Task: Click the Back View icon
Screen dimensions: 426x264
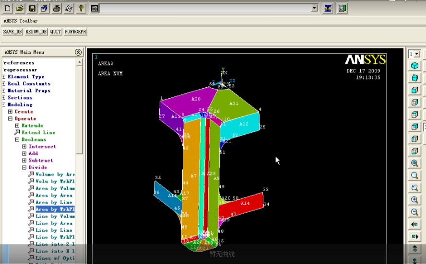Action: (414, 126)
